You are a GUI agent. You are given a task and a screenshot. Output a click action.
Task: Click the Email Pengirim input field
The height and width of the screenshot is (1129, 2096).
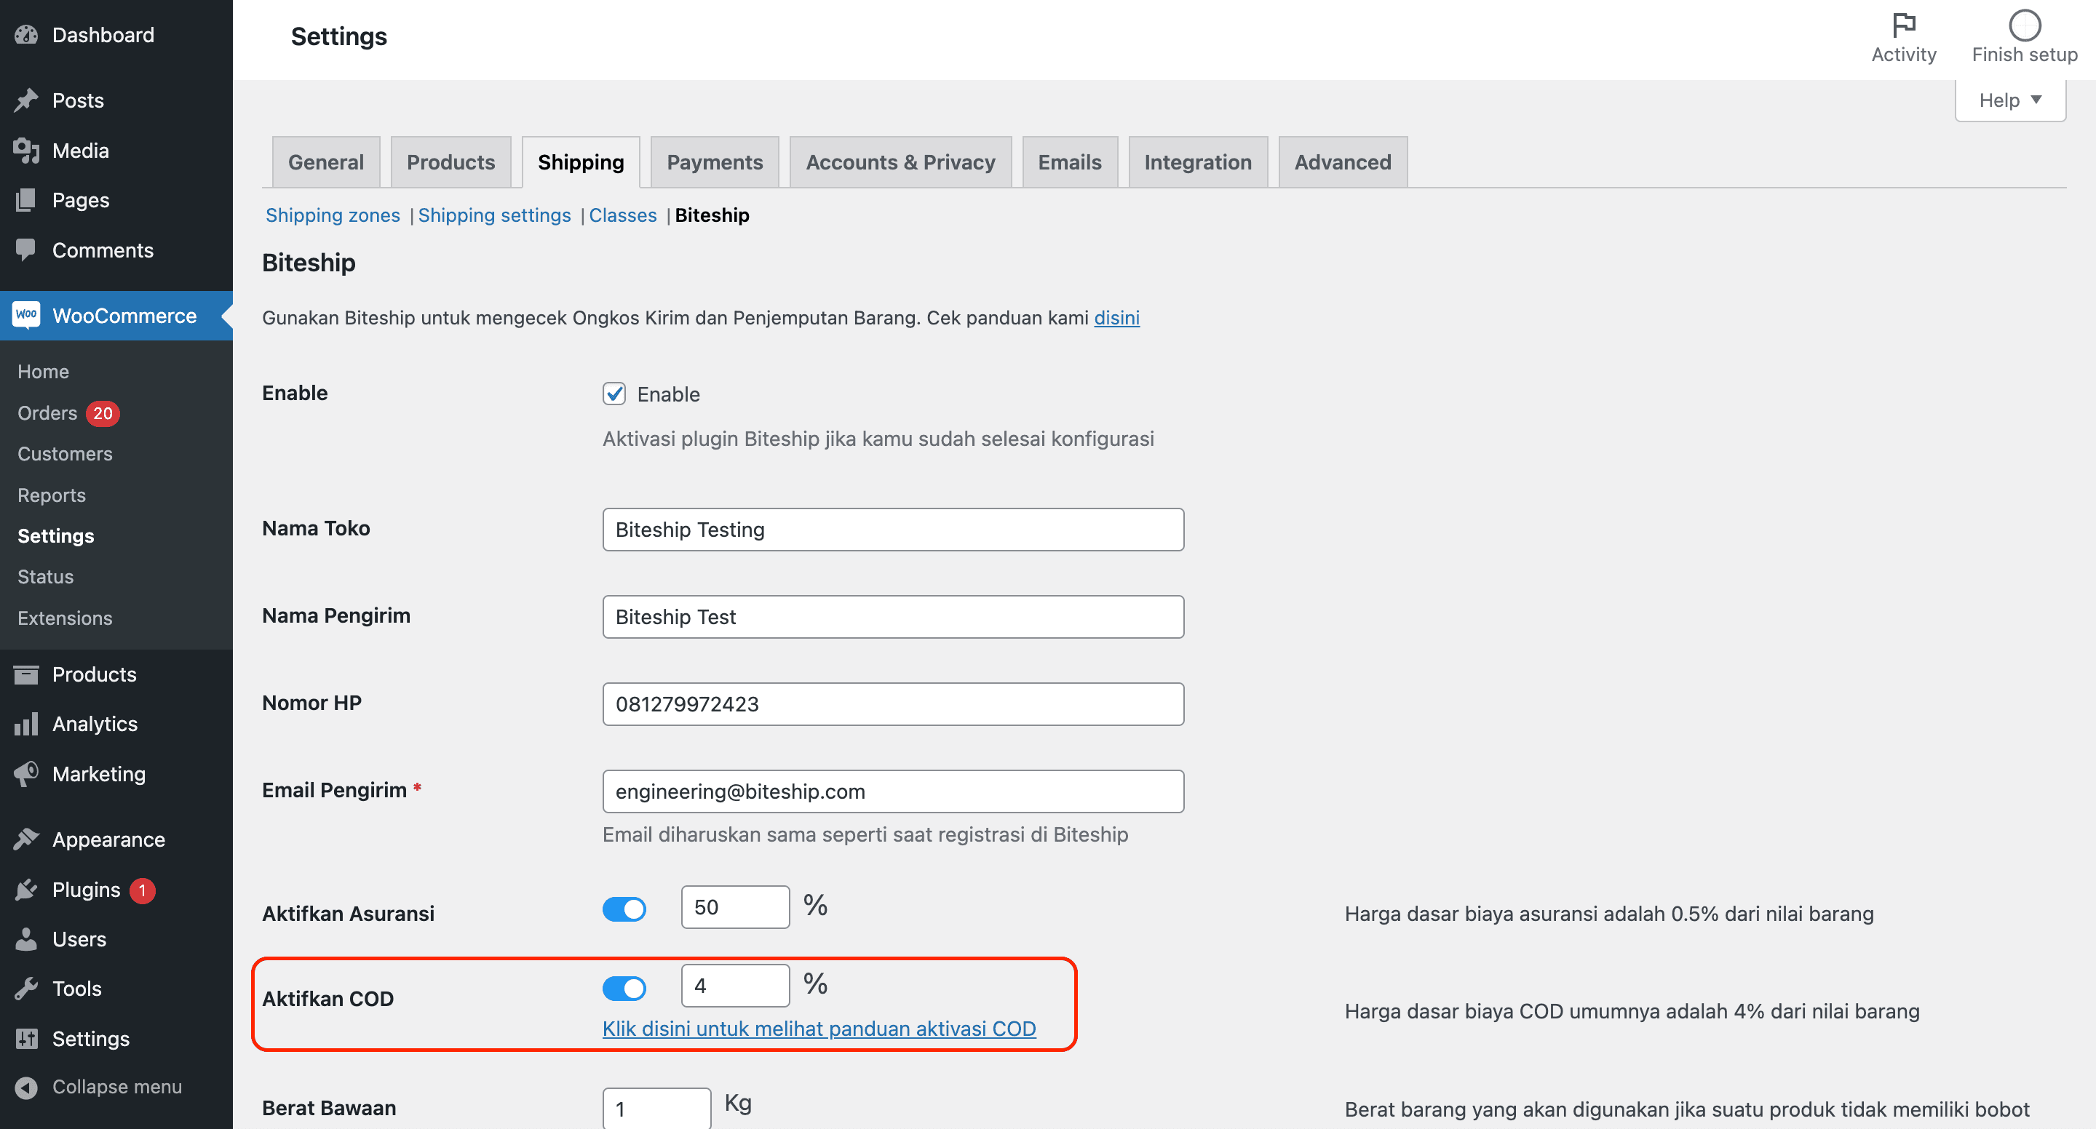click(x=892, y=791)
